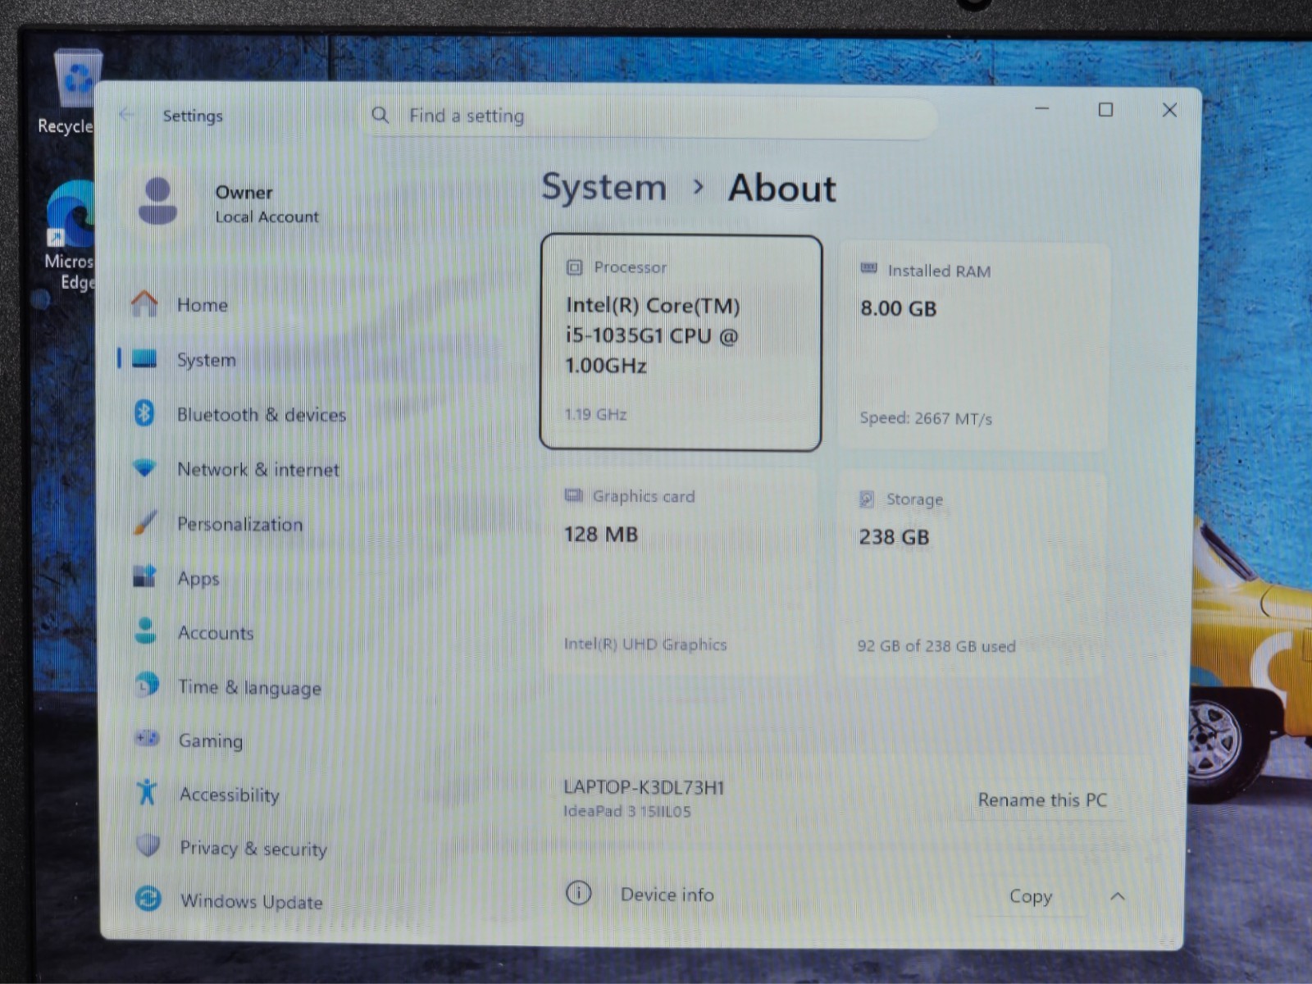Collapse the Device info section chevron

[x=1117, y=896]
